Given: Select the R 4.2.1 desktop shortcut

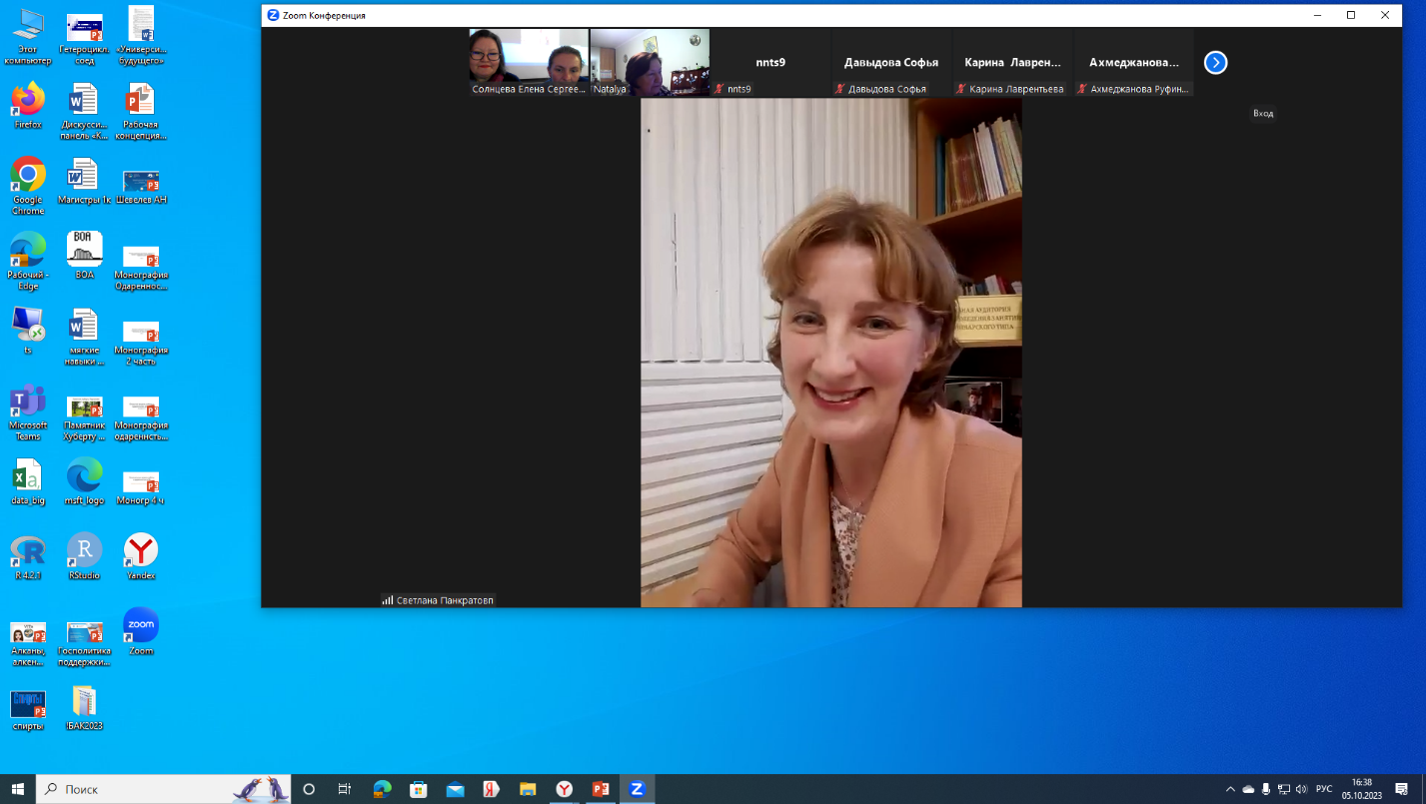Looking at the screenshot, I should (28, 557).
